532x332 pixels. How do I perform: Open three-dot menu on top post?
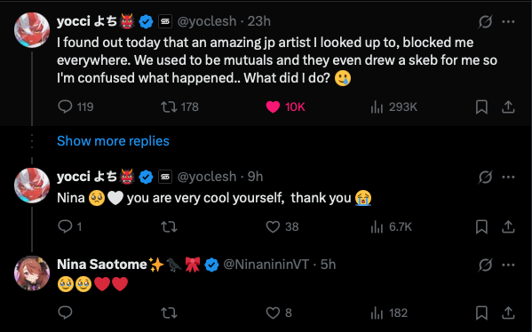(508, 21)
